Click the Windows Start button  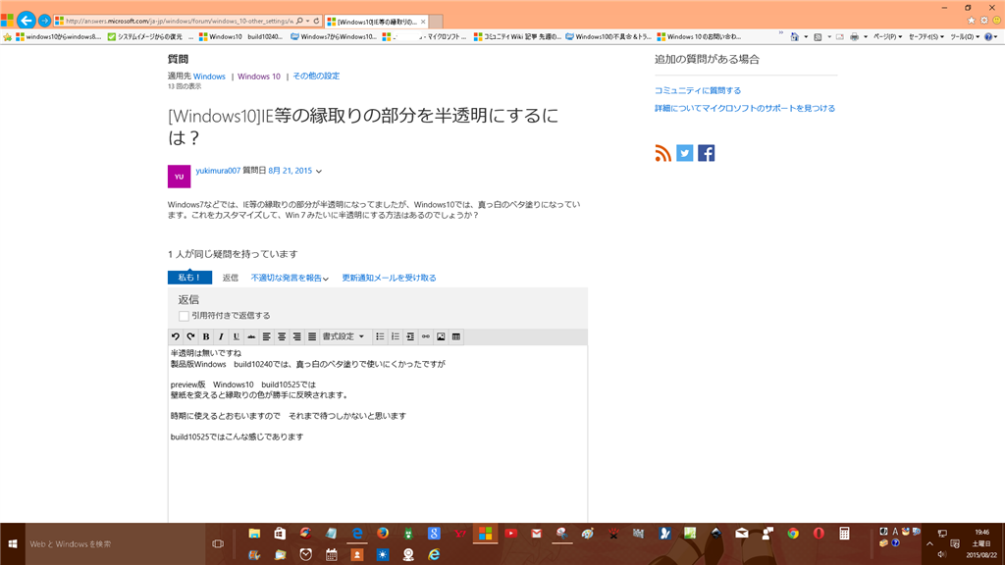pos(12,543)
